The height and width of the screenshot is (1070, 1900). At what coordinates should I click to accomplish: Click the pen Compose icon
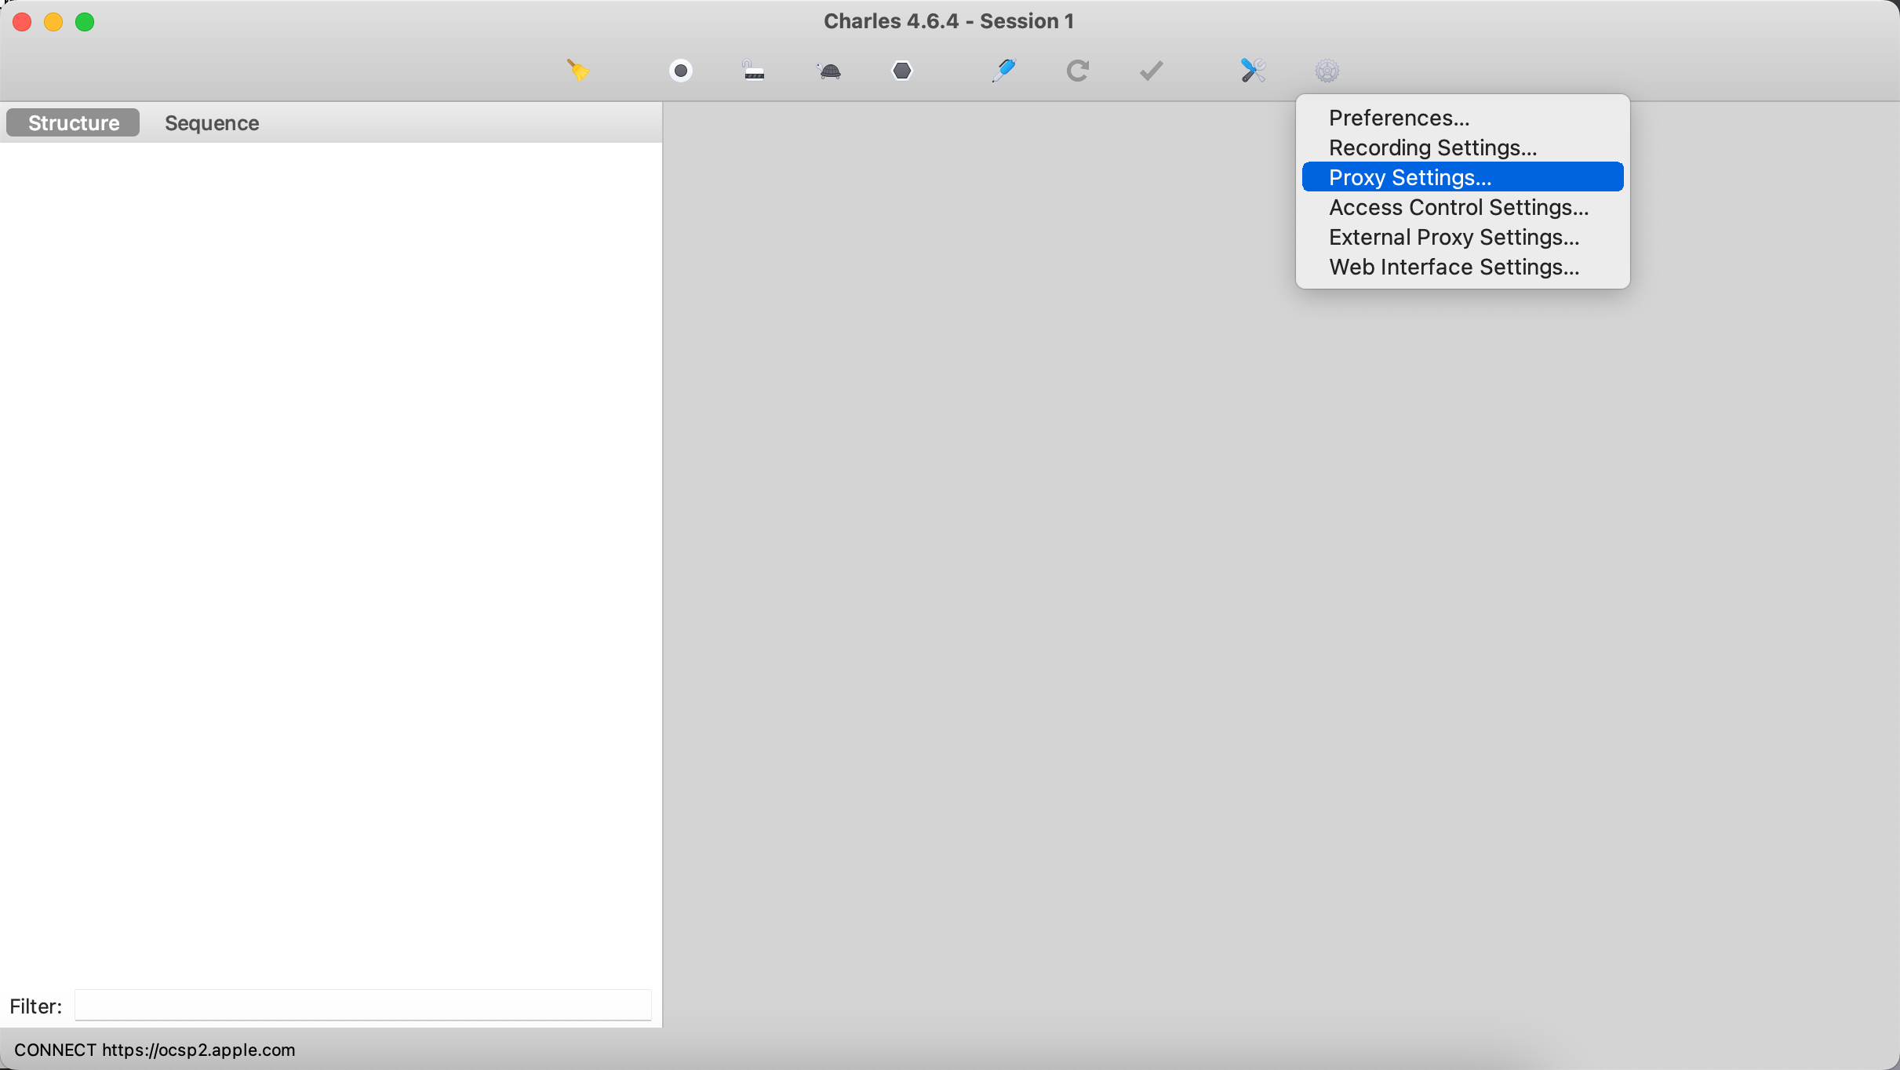(1003, 71)
